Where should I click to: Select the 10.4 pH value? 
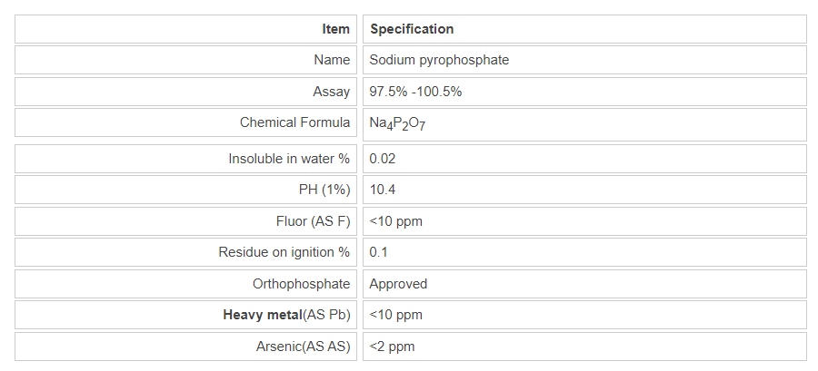[383, 190]
